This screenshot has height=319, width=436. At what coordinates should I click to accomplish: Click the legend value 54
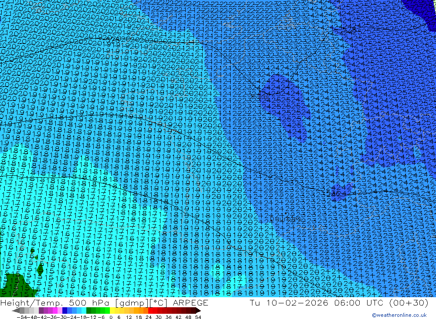(x=198, y=317)
